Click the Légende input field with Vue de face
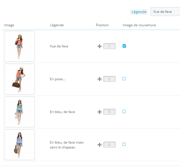This screenshot has width=180, height=167. 165,12
